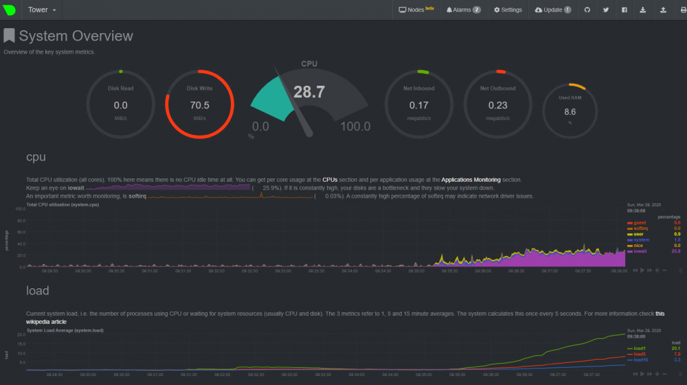
Task: Toggle the load5 dimension in load legend
Action: click(x=639, y=354)
